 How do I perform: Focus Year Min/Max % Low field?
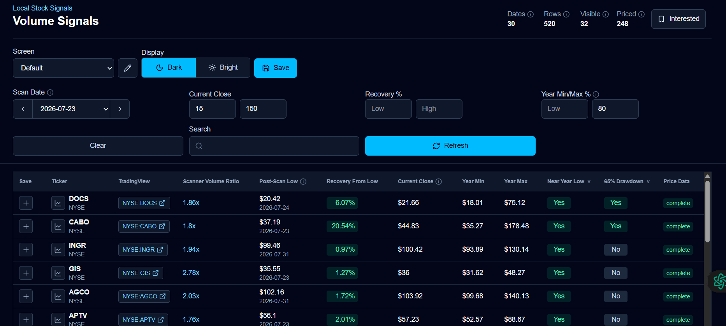pos(565,109)
